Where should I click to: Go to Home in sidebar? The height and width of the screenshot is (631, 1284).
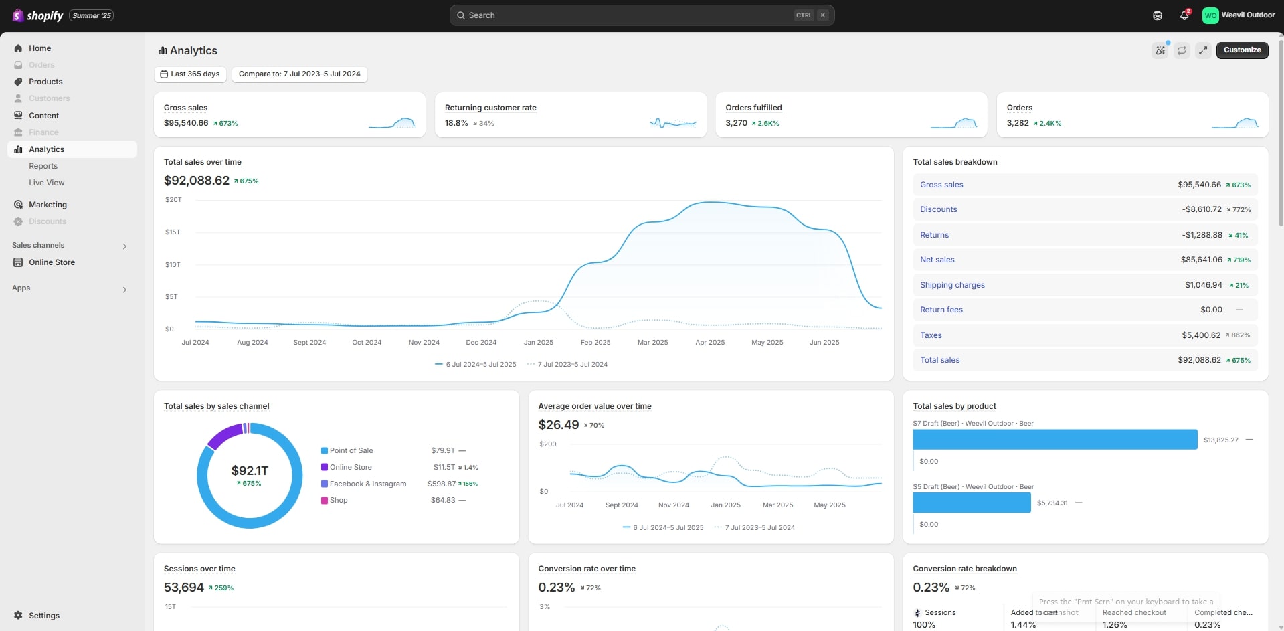click(72, 48)
